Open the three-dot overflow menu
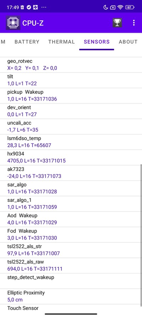142x317 pixels. pos(134,23)
